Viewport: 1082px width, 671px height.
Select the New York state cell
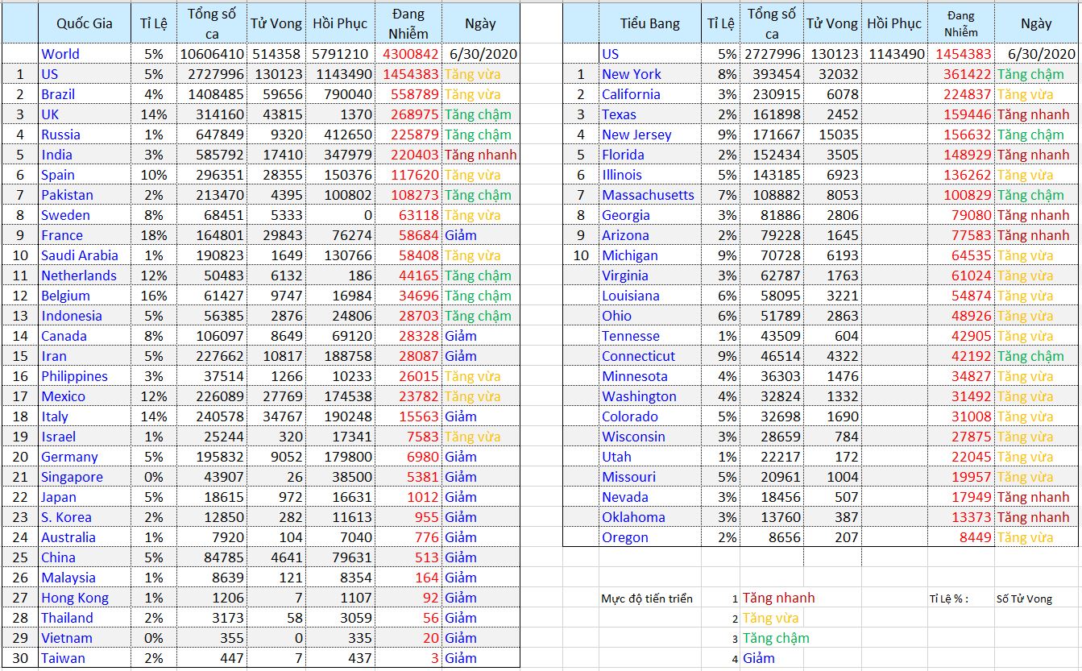649,74
